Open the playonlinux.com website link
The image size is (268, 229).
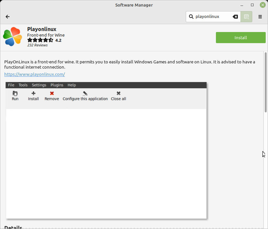[34, 74]
